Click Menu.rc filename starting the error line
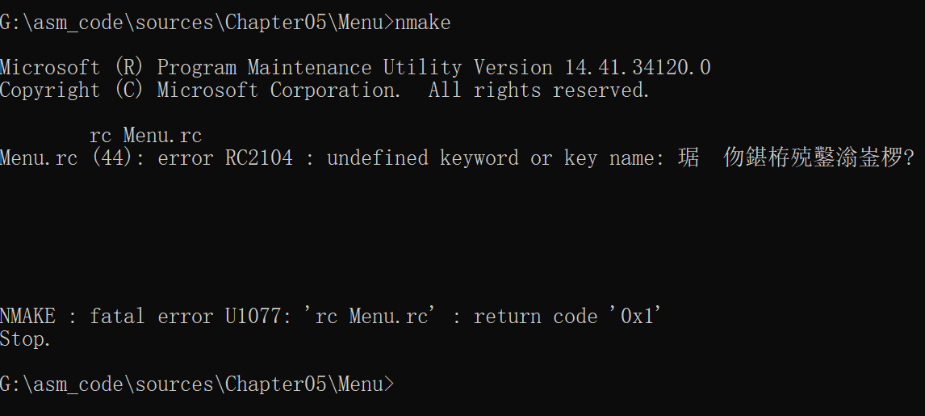925x416 pixels. click(x=39, y=158)
